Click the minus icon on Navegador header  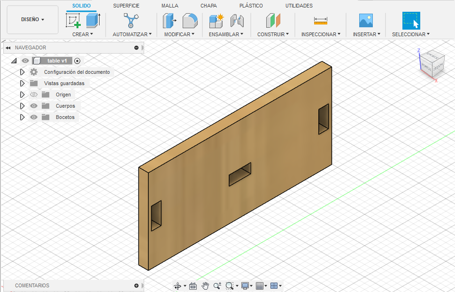[136, 47]
